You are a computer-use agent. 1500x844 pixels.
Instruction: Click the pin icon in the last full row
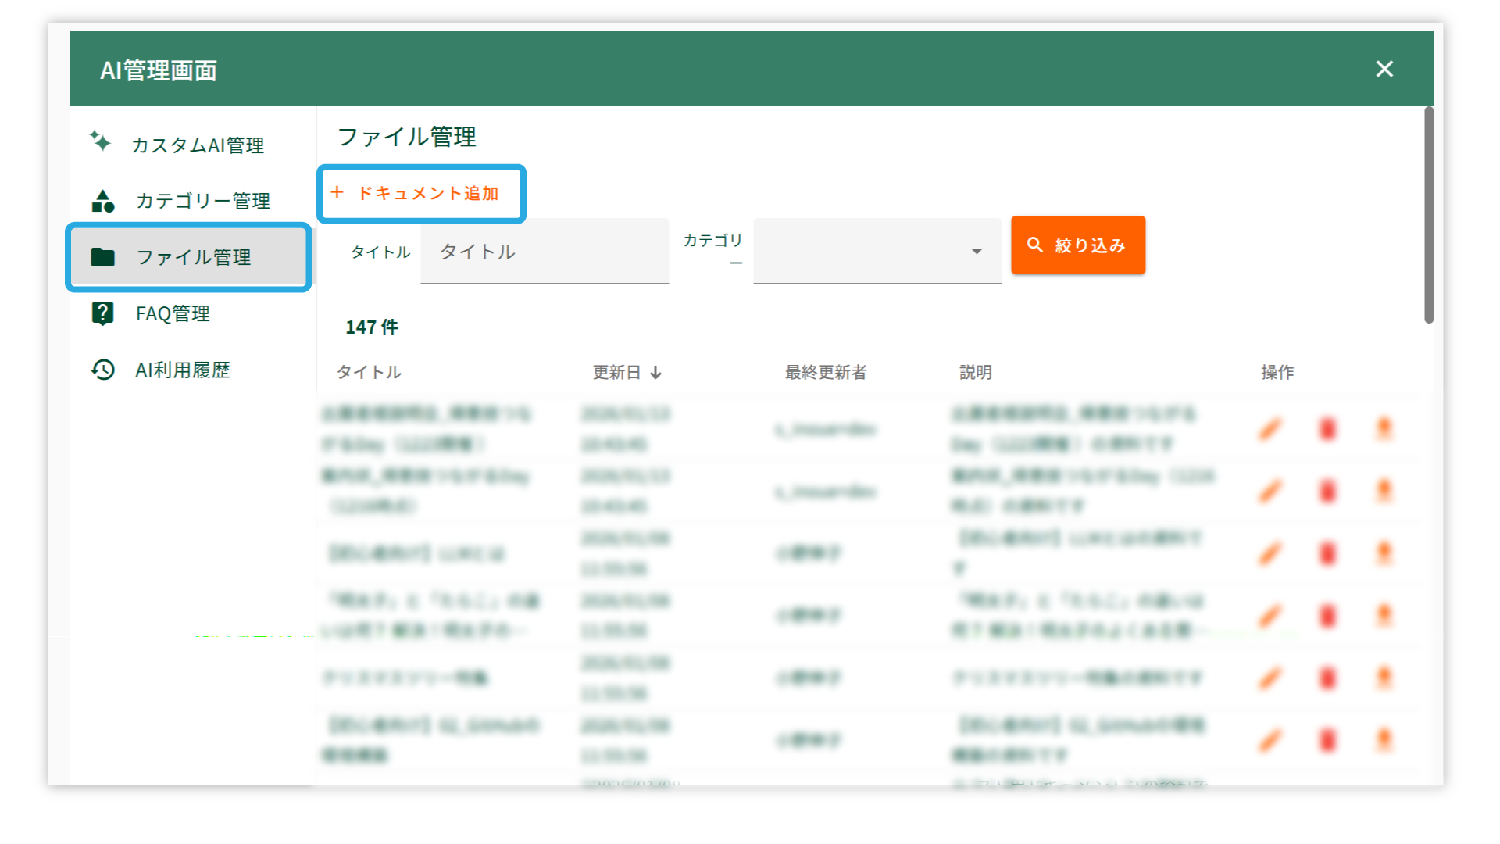[x=1384, y=740]
